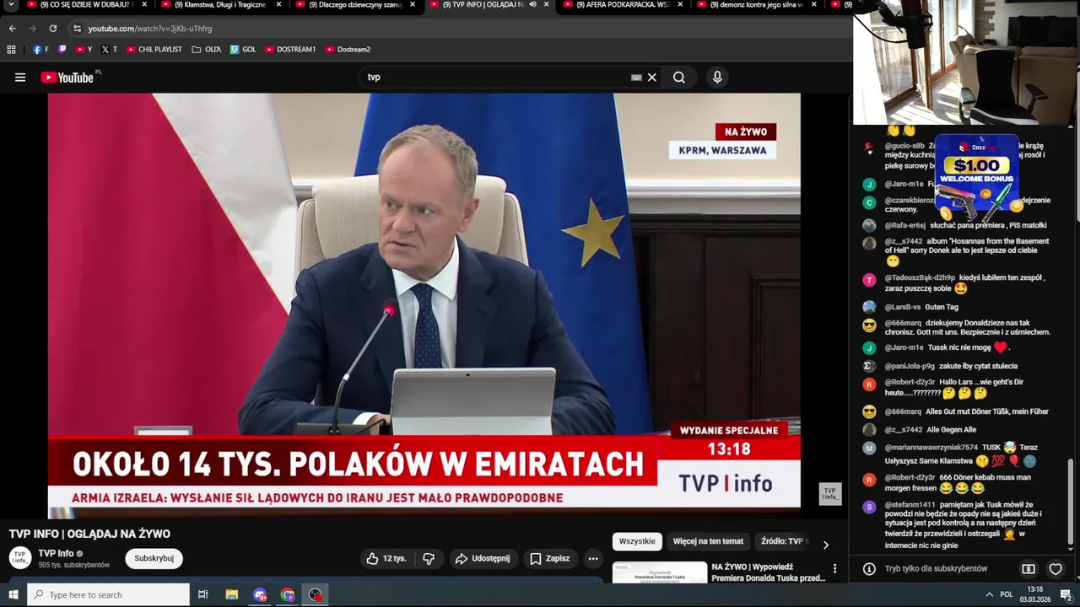The width and height of the screenshot is (1080, 607).
Task: Like the video with thumbs up 12 tys.
Action: click(386, 558)
